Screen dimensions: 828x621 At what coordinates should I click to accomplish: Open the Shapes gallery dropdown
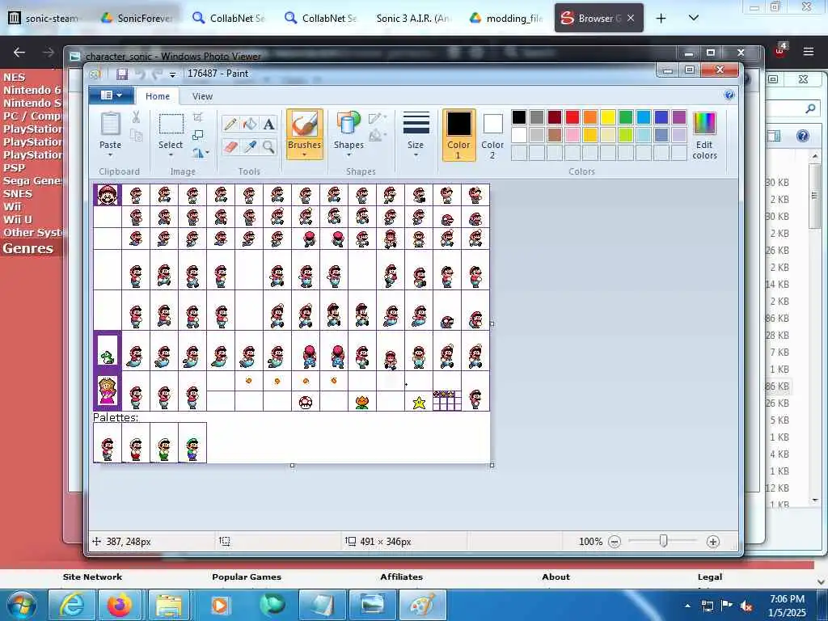(349, 155)
